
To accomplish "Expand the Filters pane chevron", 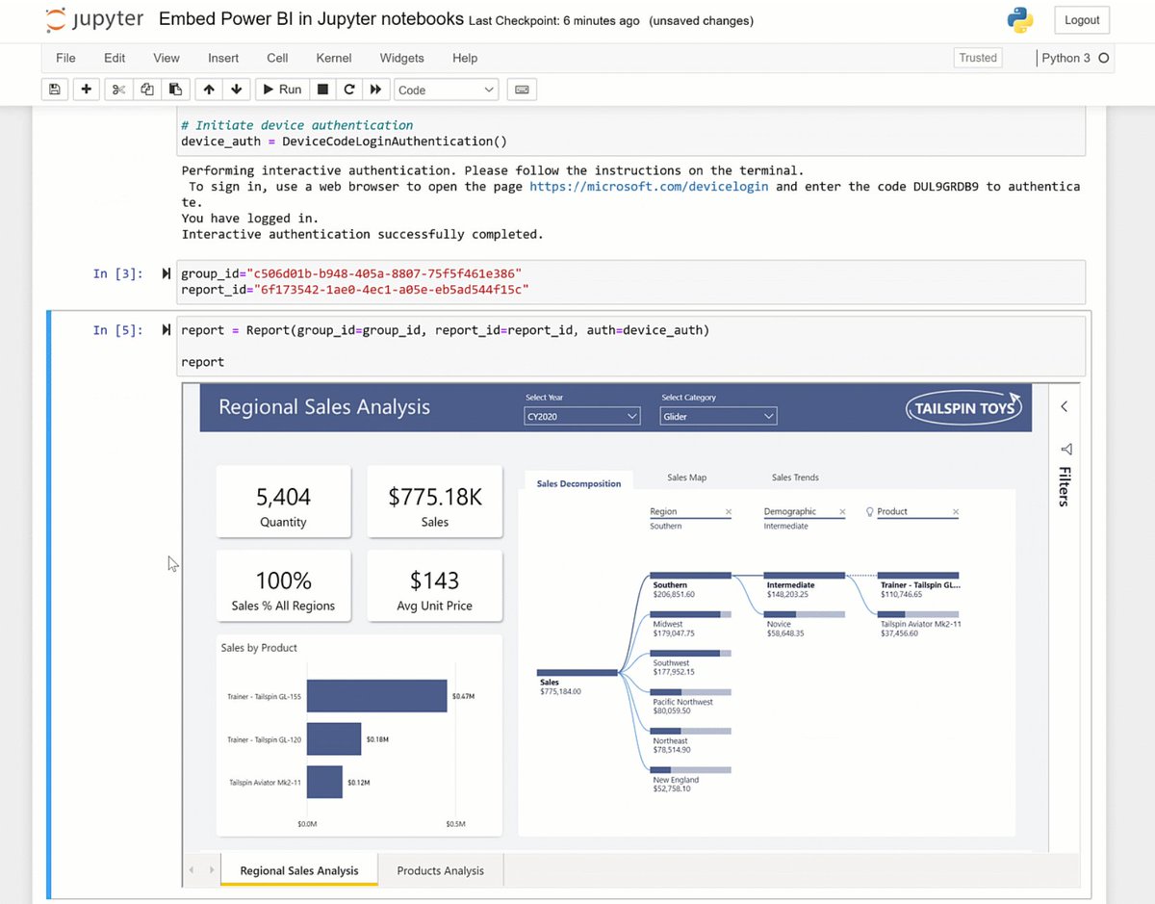I will [x=1064, y=406].
